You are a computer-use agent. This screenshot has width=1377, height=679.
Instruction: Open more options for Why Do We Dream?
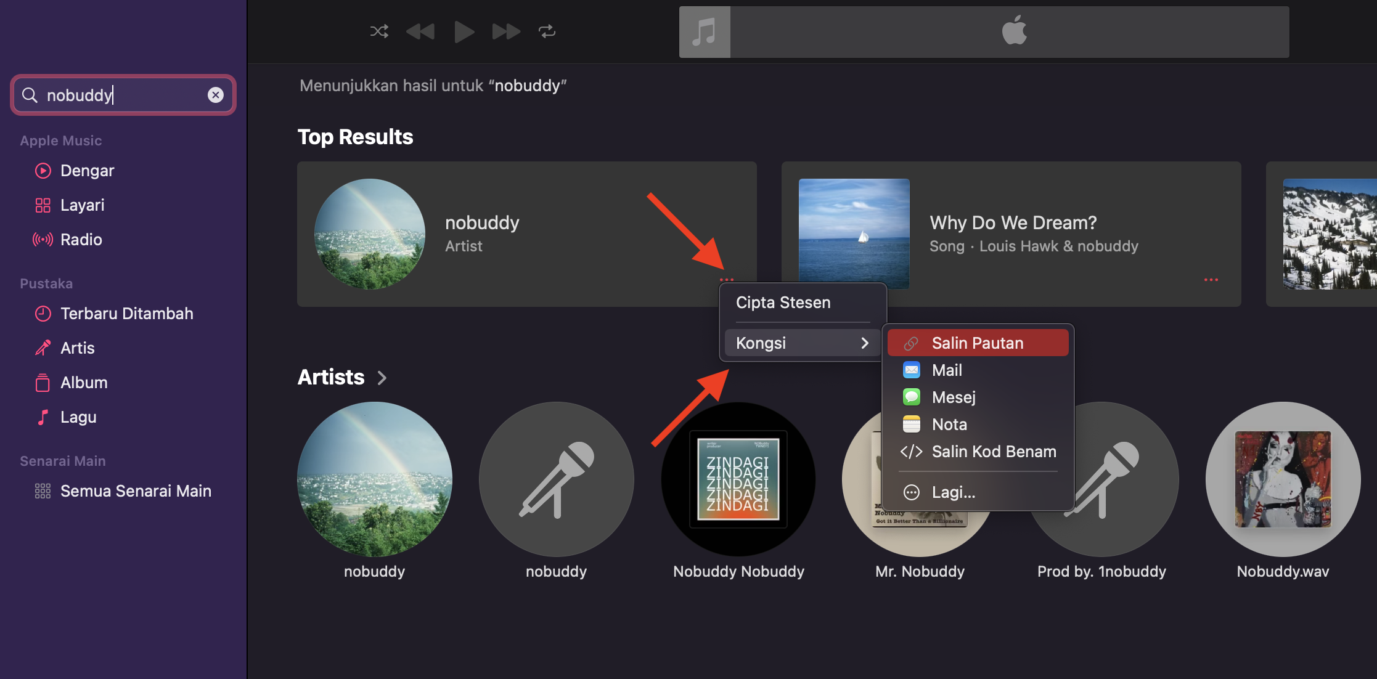coord(1211,280)
